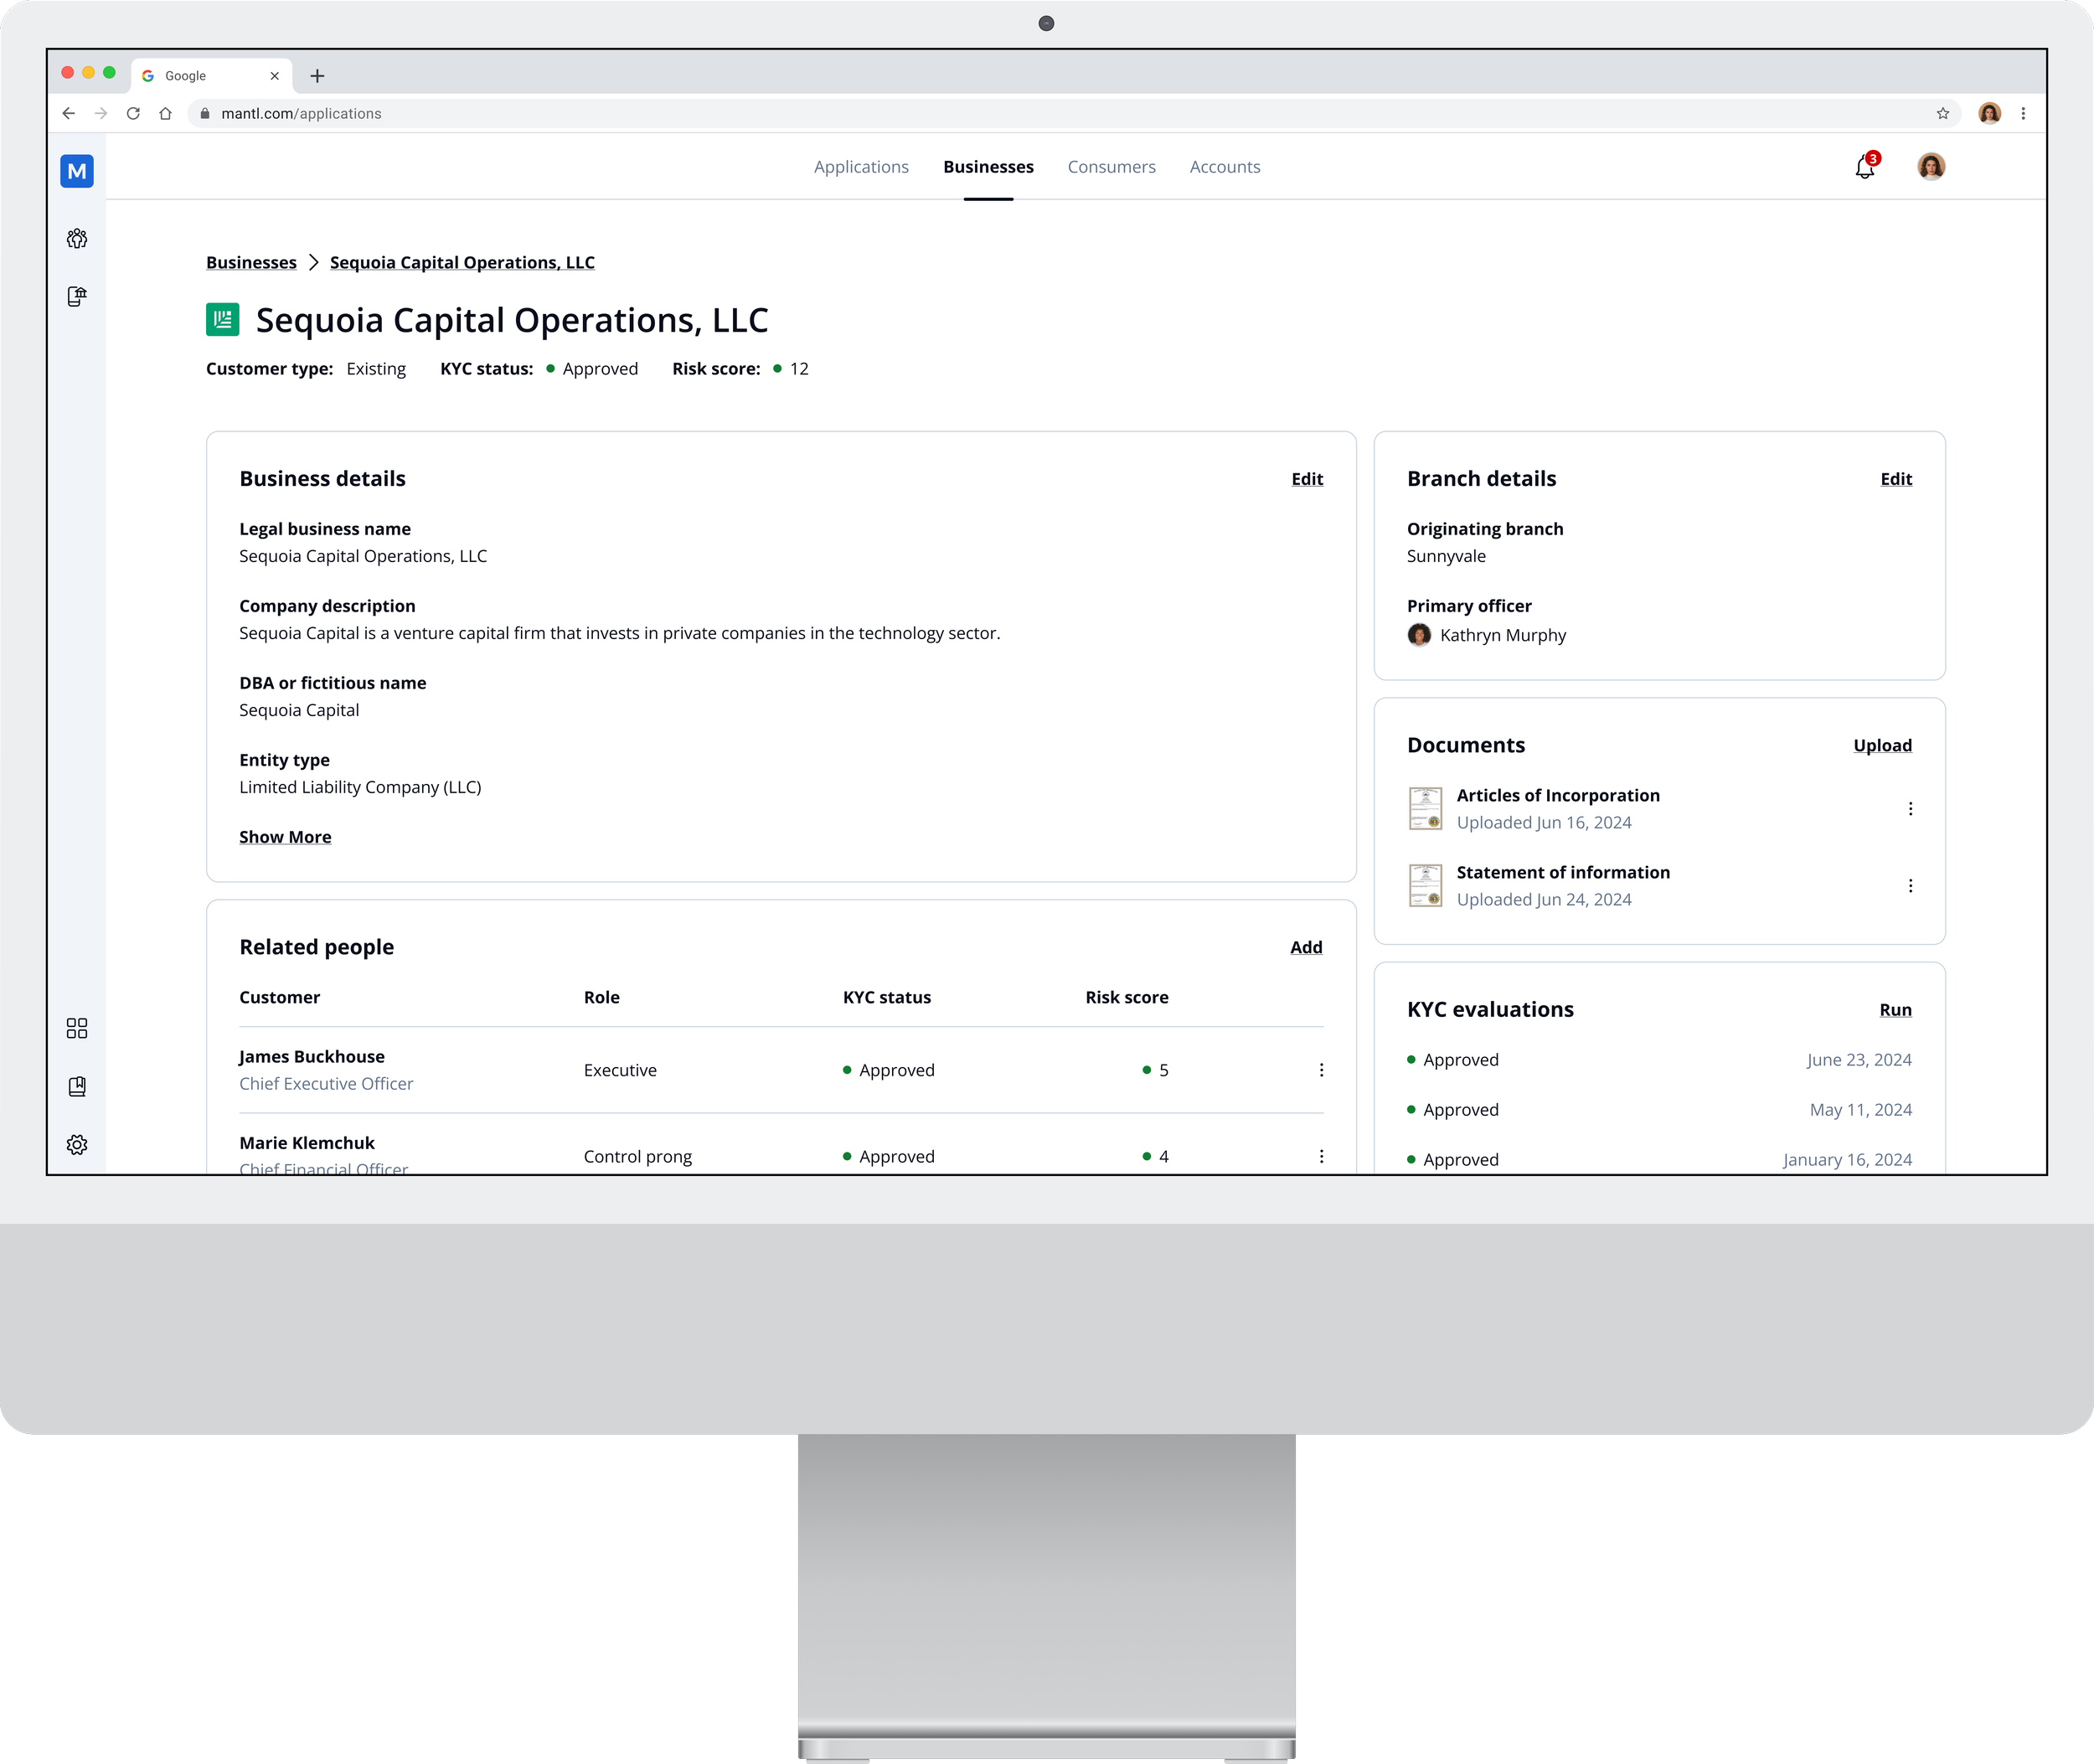Open KYC evaluation dated June 23, 2024
The image size is (2094, 1764).
(1659, 1060)
